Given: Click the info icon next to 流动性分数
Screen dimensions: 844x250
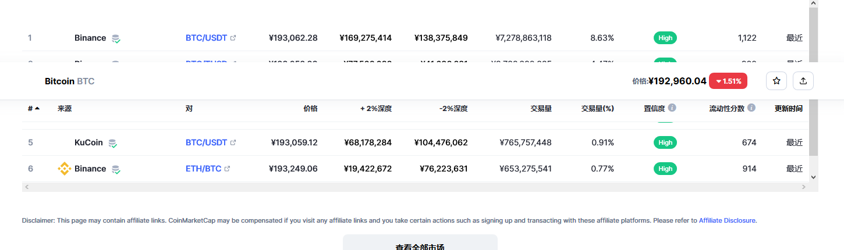Looking at the screenshot, I should (751, 108).
